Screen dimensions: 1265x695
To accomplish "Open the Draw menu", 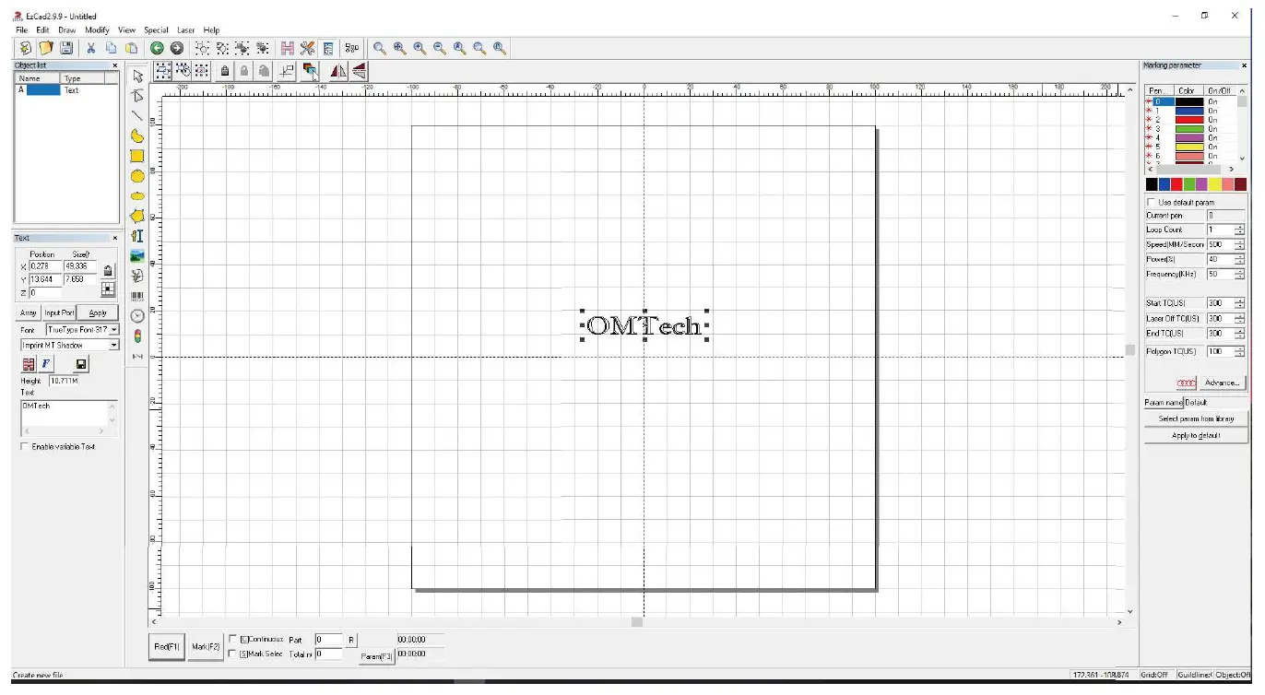I will point(67,30).
